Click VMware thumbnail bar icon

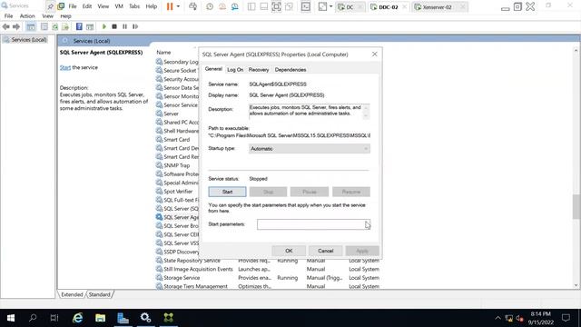click(264, 6)
